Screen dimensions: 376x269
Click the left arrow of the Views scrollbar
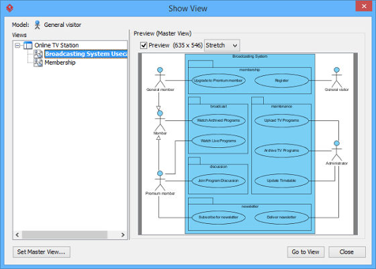[17, 235]
